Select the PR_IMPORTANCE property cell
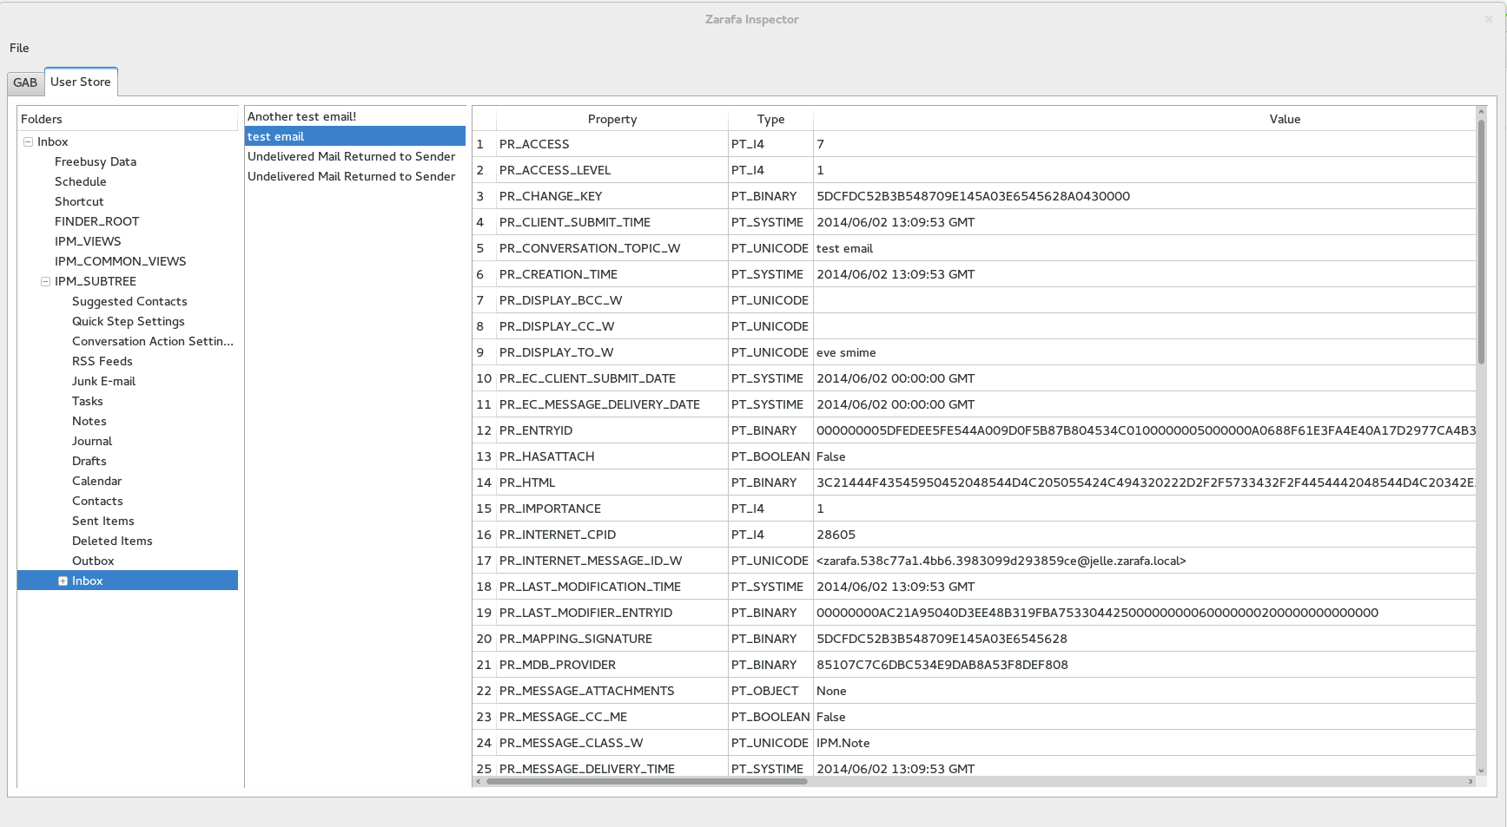This screenshot has height=827, width=1507. tap(612, 509)
